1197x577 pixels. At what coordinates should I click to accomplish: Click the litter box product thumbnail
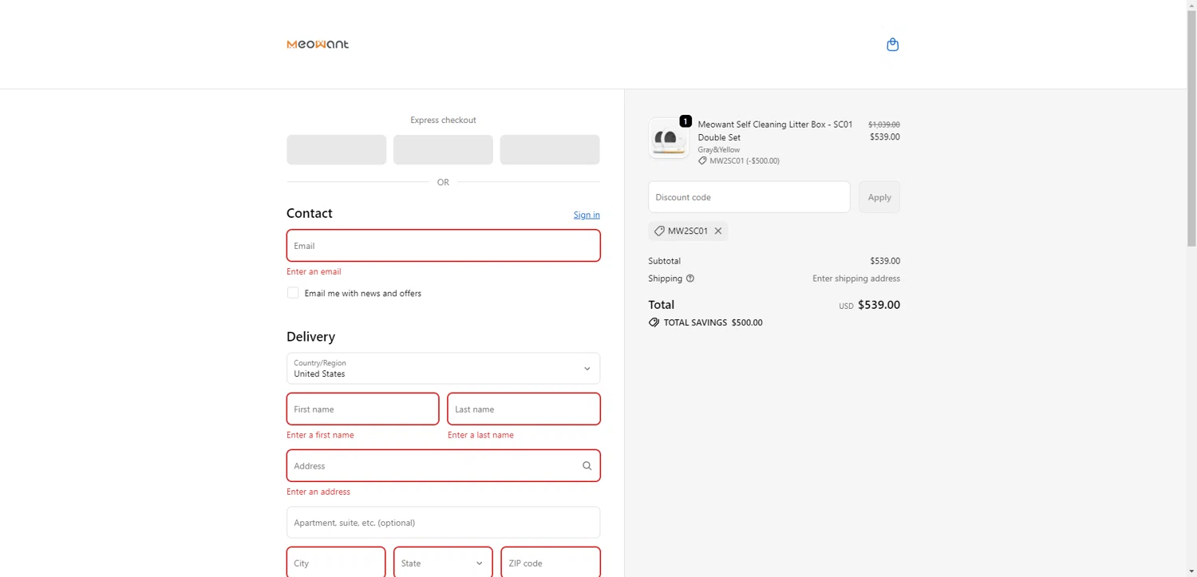point(669,138)
